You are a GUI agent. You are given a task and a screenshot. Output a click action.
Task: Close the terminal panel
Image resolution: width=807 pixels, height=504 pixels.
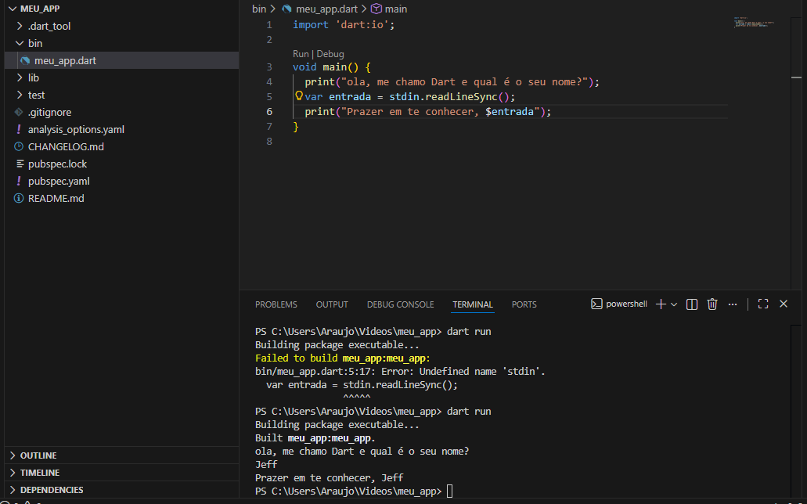click(x=784, y=304)
